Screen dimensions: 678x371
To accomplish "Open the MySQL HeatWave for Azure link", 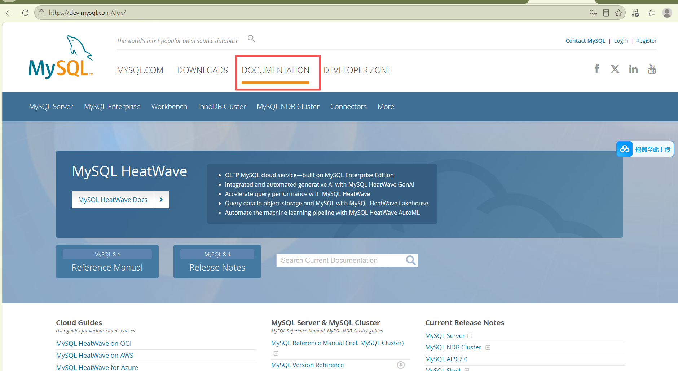I will tap(97, 367).
